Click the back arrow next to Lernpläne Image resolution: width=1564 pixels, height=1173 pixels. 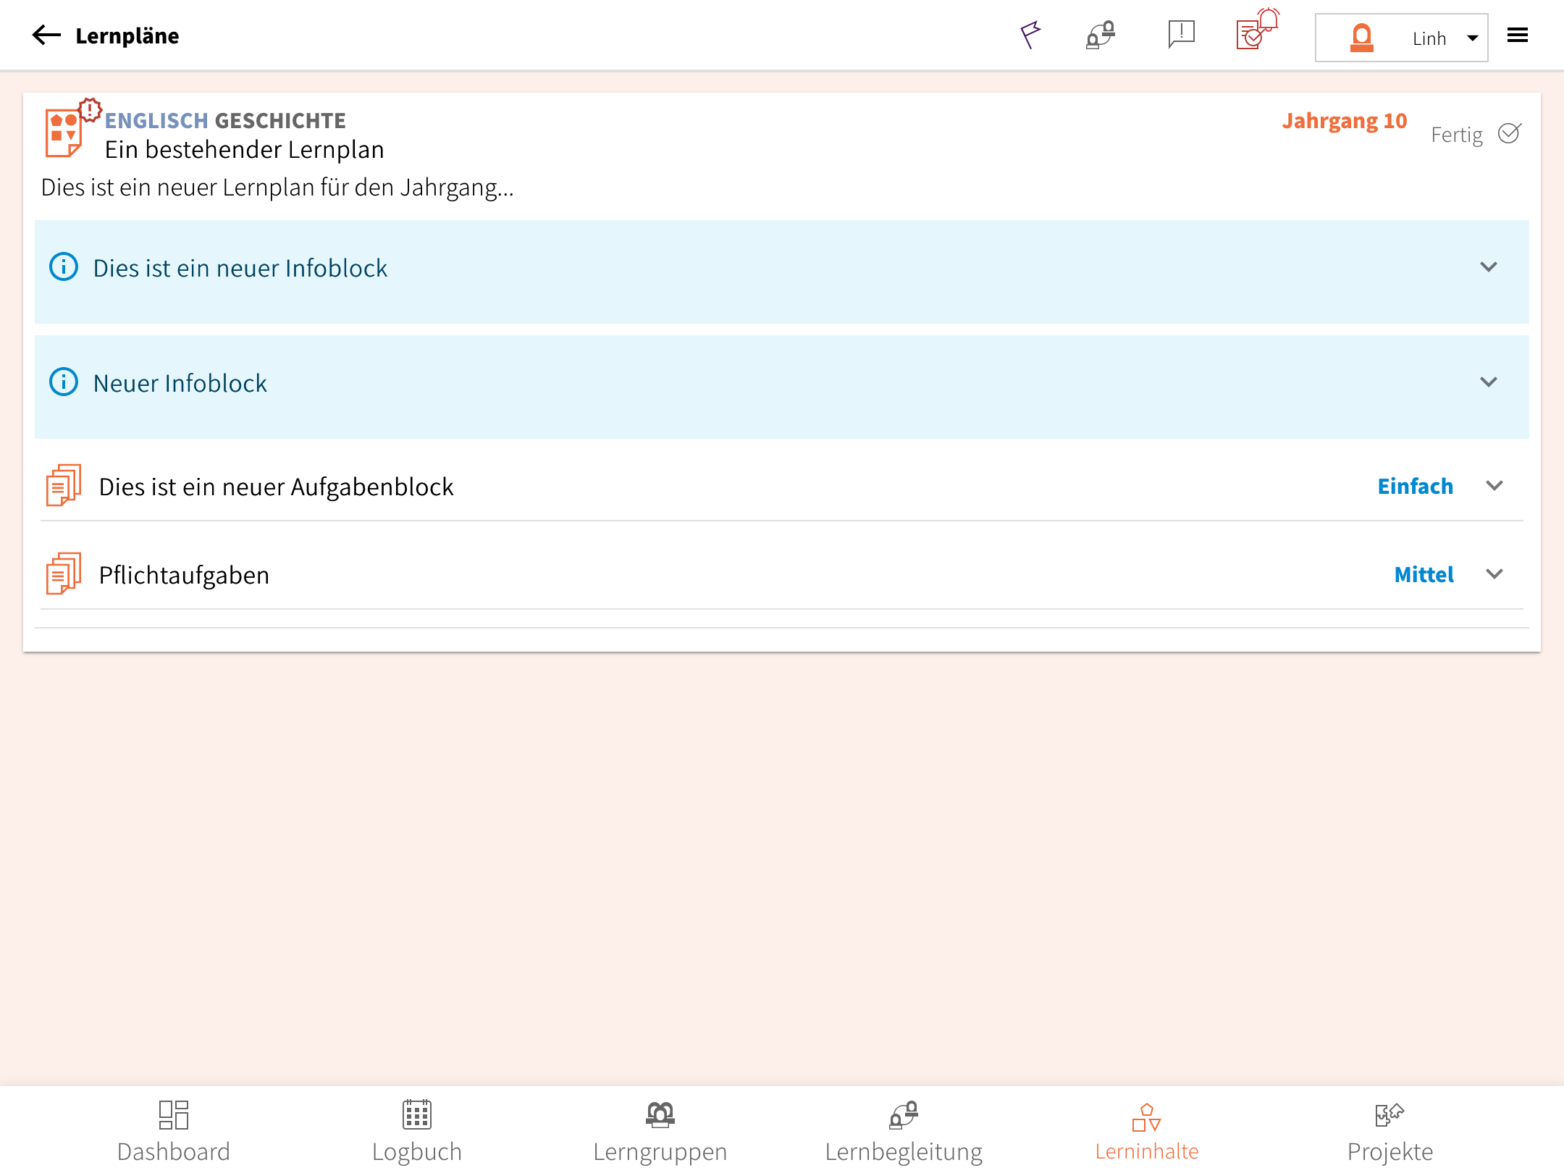(x=46, y=35)
